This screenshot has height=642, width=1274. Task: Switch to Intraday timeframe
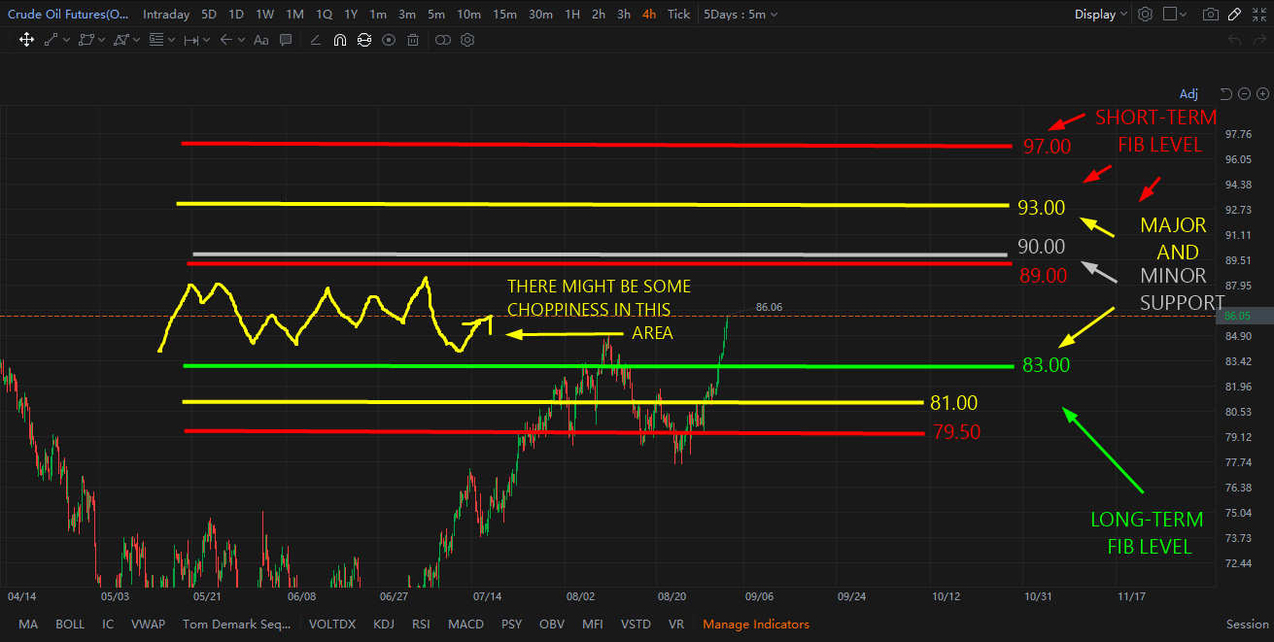[166, 15]
